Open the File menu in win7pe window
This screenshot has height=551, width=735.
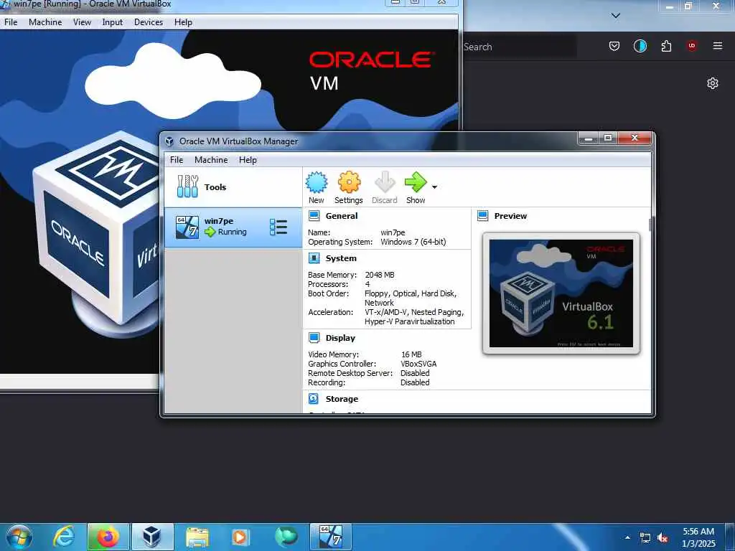tap(10, 22)
